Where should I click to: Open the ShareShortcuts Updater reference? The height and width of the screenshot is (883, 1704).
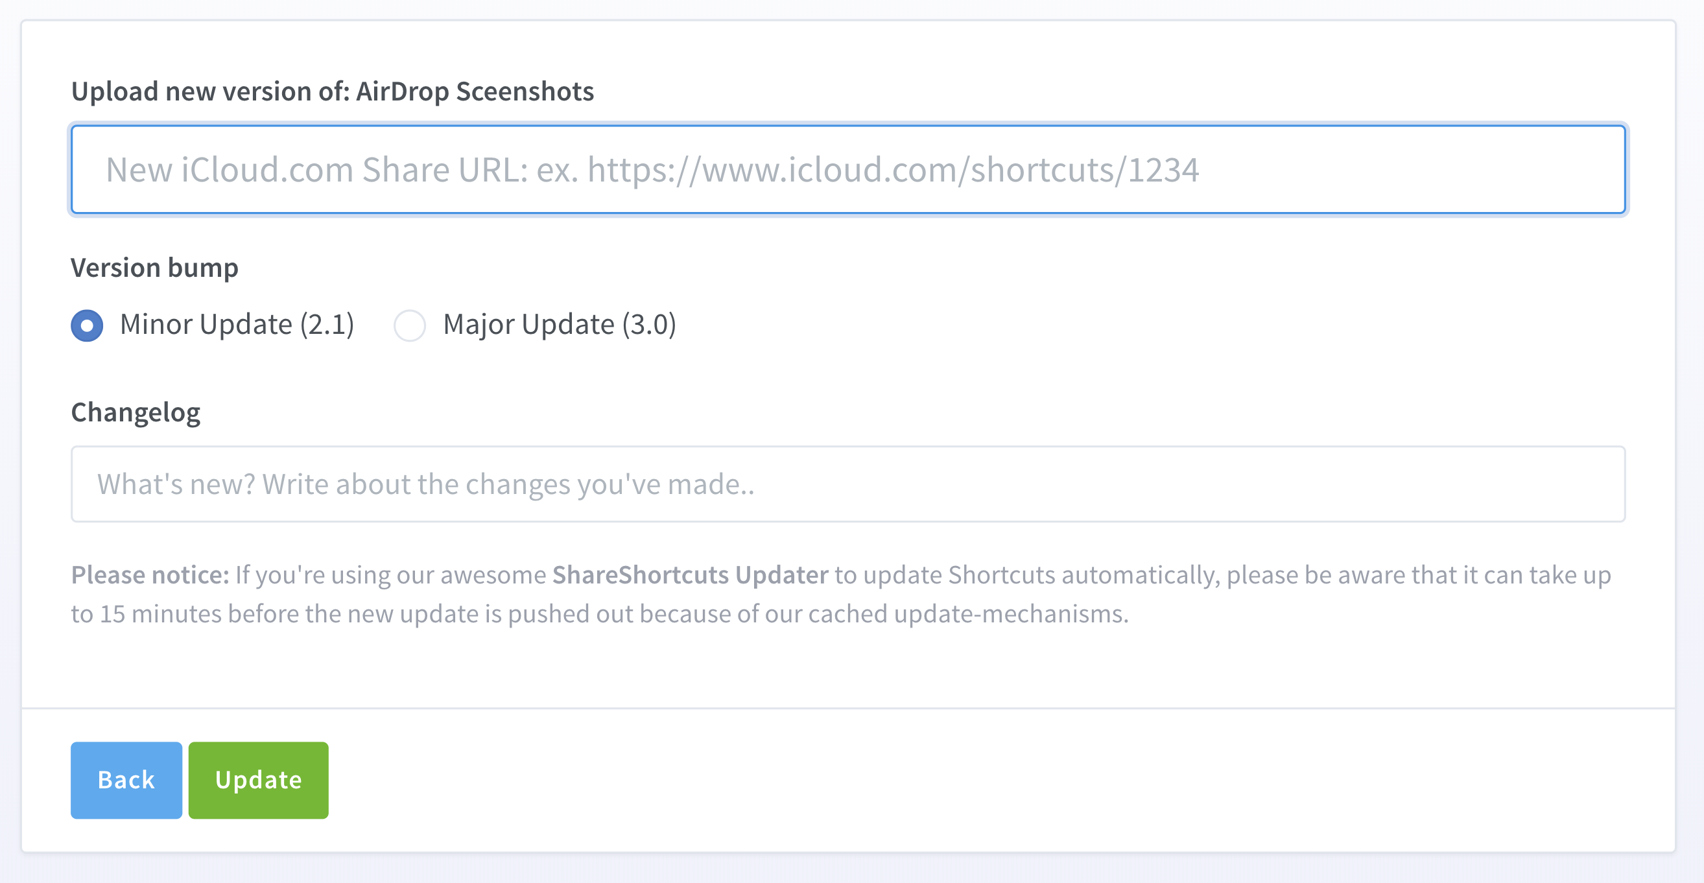pyautogui.click(x=690, y=575)
